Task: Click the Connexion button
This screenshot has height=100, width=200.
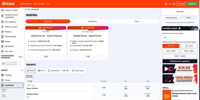Action: 192,4
